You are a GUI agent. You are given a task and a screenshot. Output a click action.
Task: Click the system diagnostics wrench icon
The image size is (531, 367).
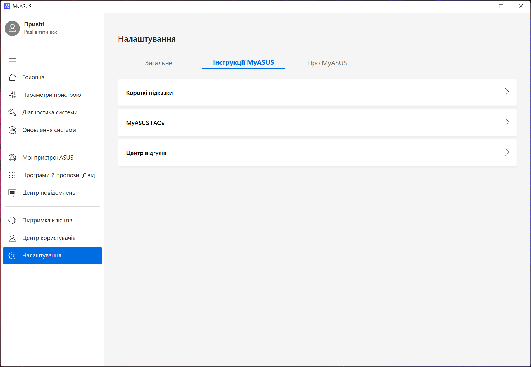12,112
